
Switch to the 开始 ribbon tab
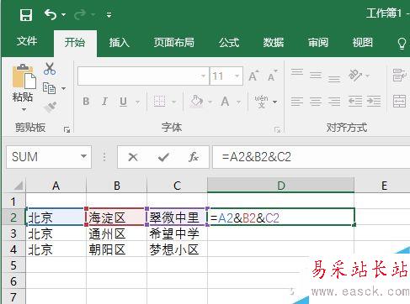point(75,43)
